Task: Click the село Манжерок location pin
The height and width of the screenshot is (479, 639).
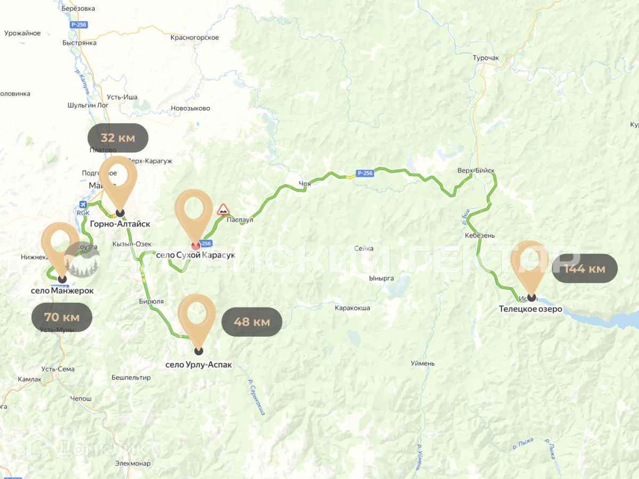Action: click(x=60, y=250)
